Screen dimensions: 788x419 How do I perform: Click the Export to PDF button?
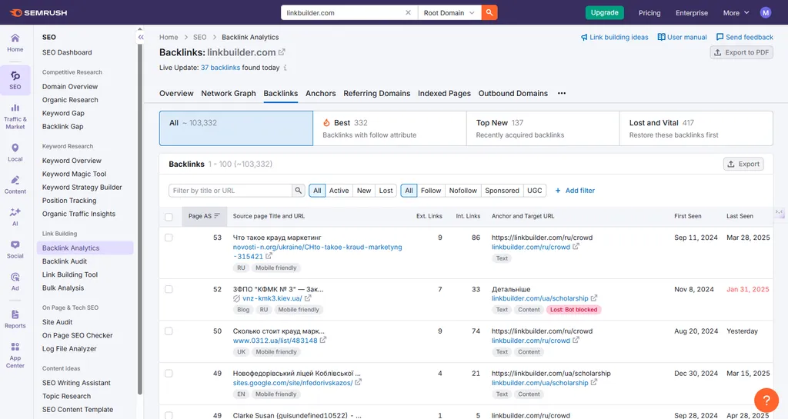pos(741,52)
